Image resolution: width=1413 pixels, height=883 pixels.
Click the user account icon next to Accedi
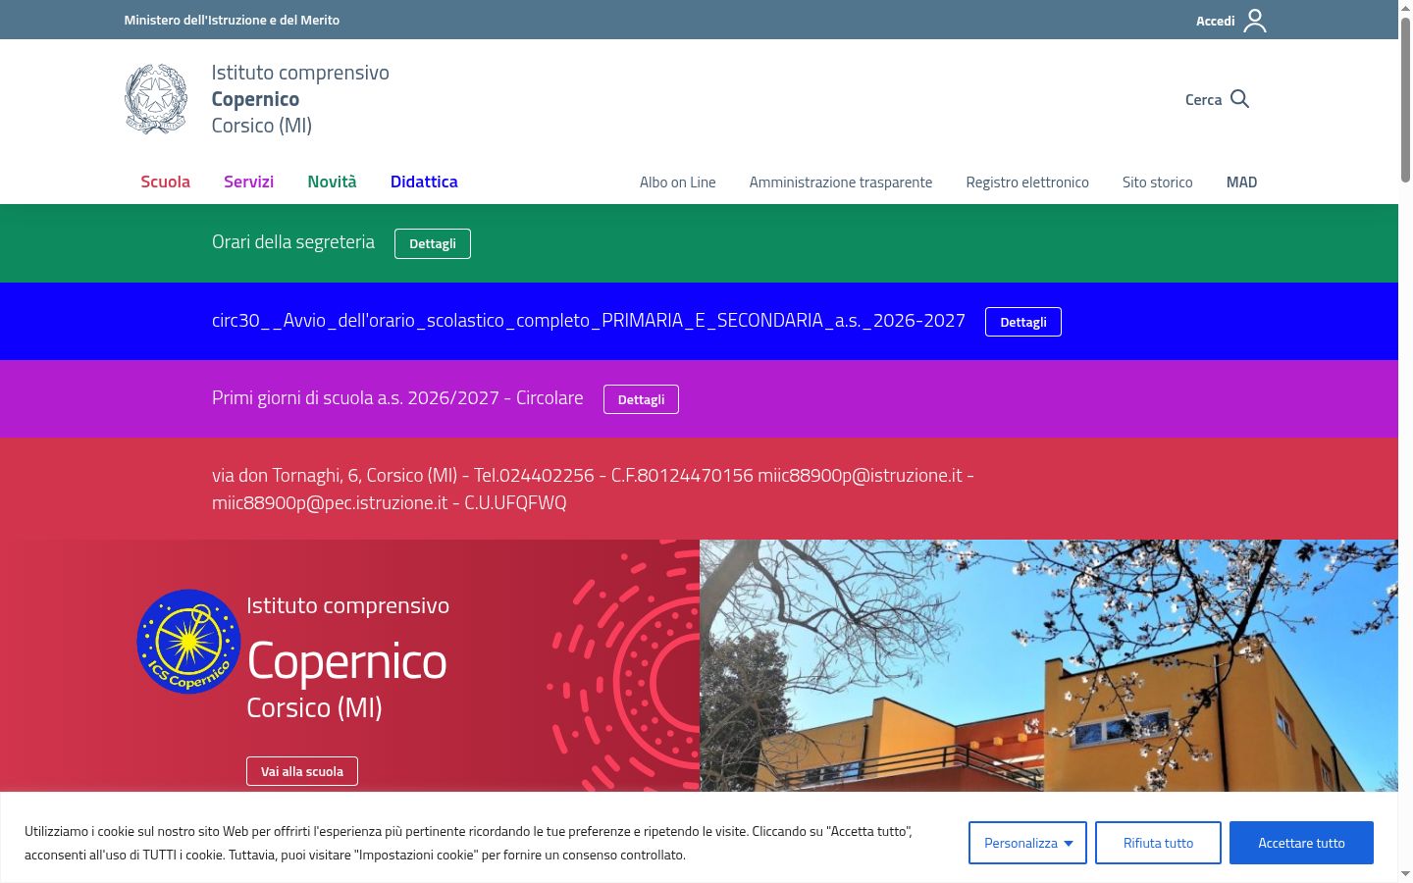pyautogui.click(x=1255, y=21)
